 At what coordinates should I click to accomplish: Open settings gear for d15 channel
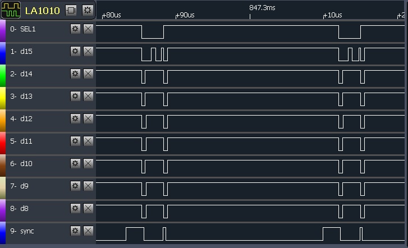click(76, 51)
